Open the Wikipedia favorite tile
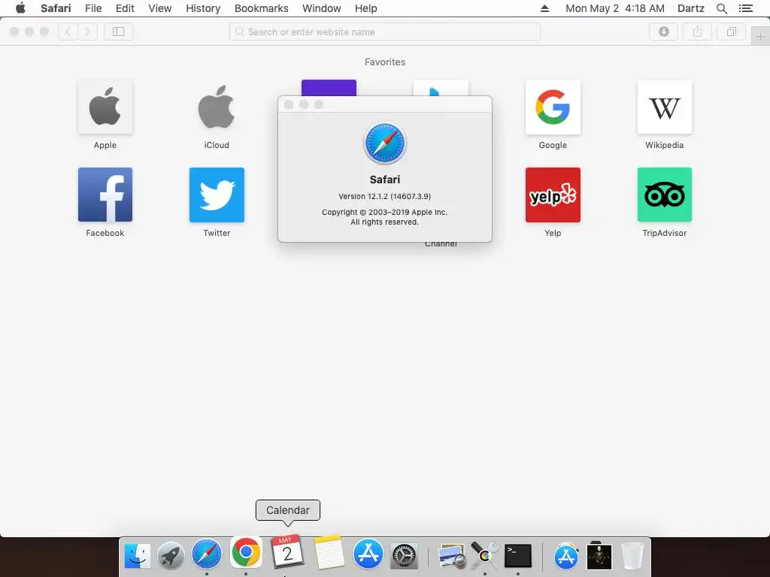The width and height of the screenshot is (770, 577). (x=665, y=107)
